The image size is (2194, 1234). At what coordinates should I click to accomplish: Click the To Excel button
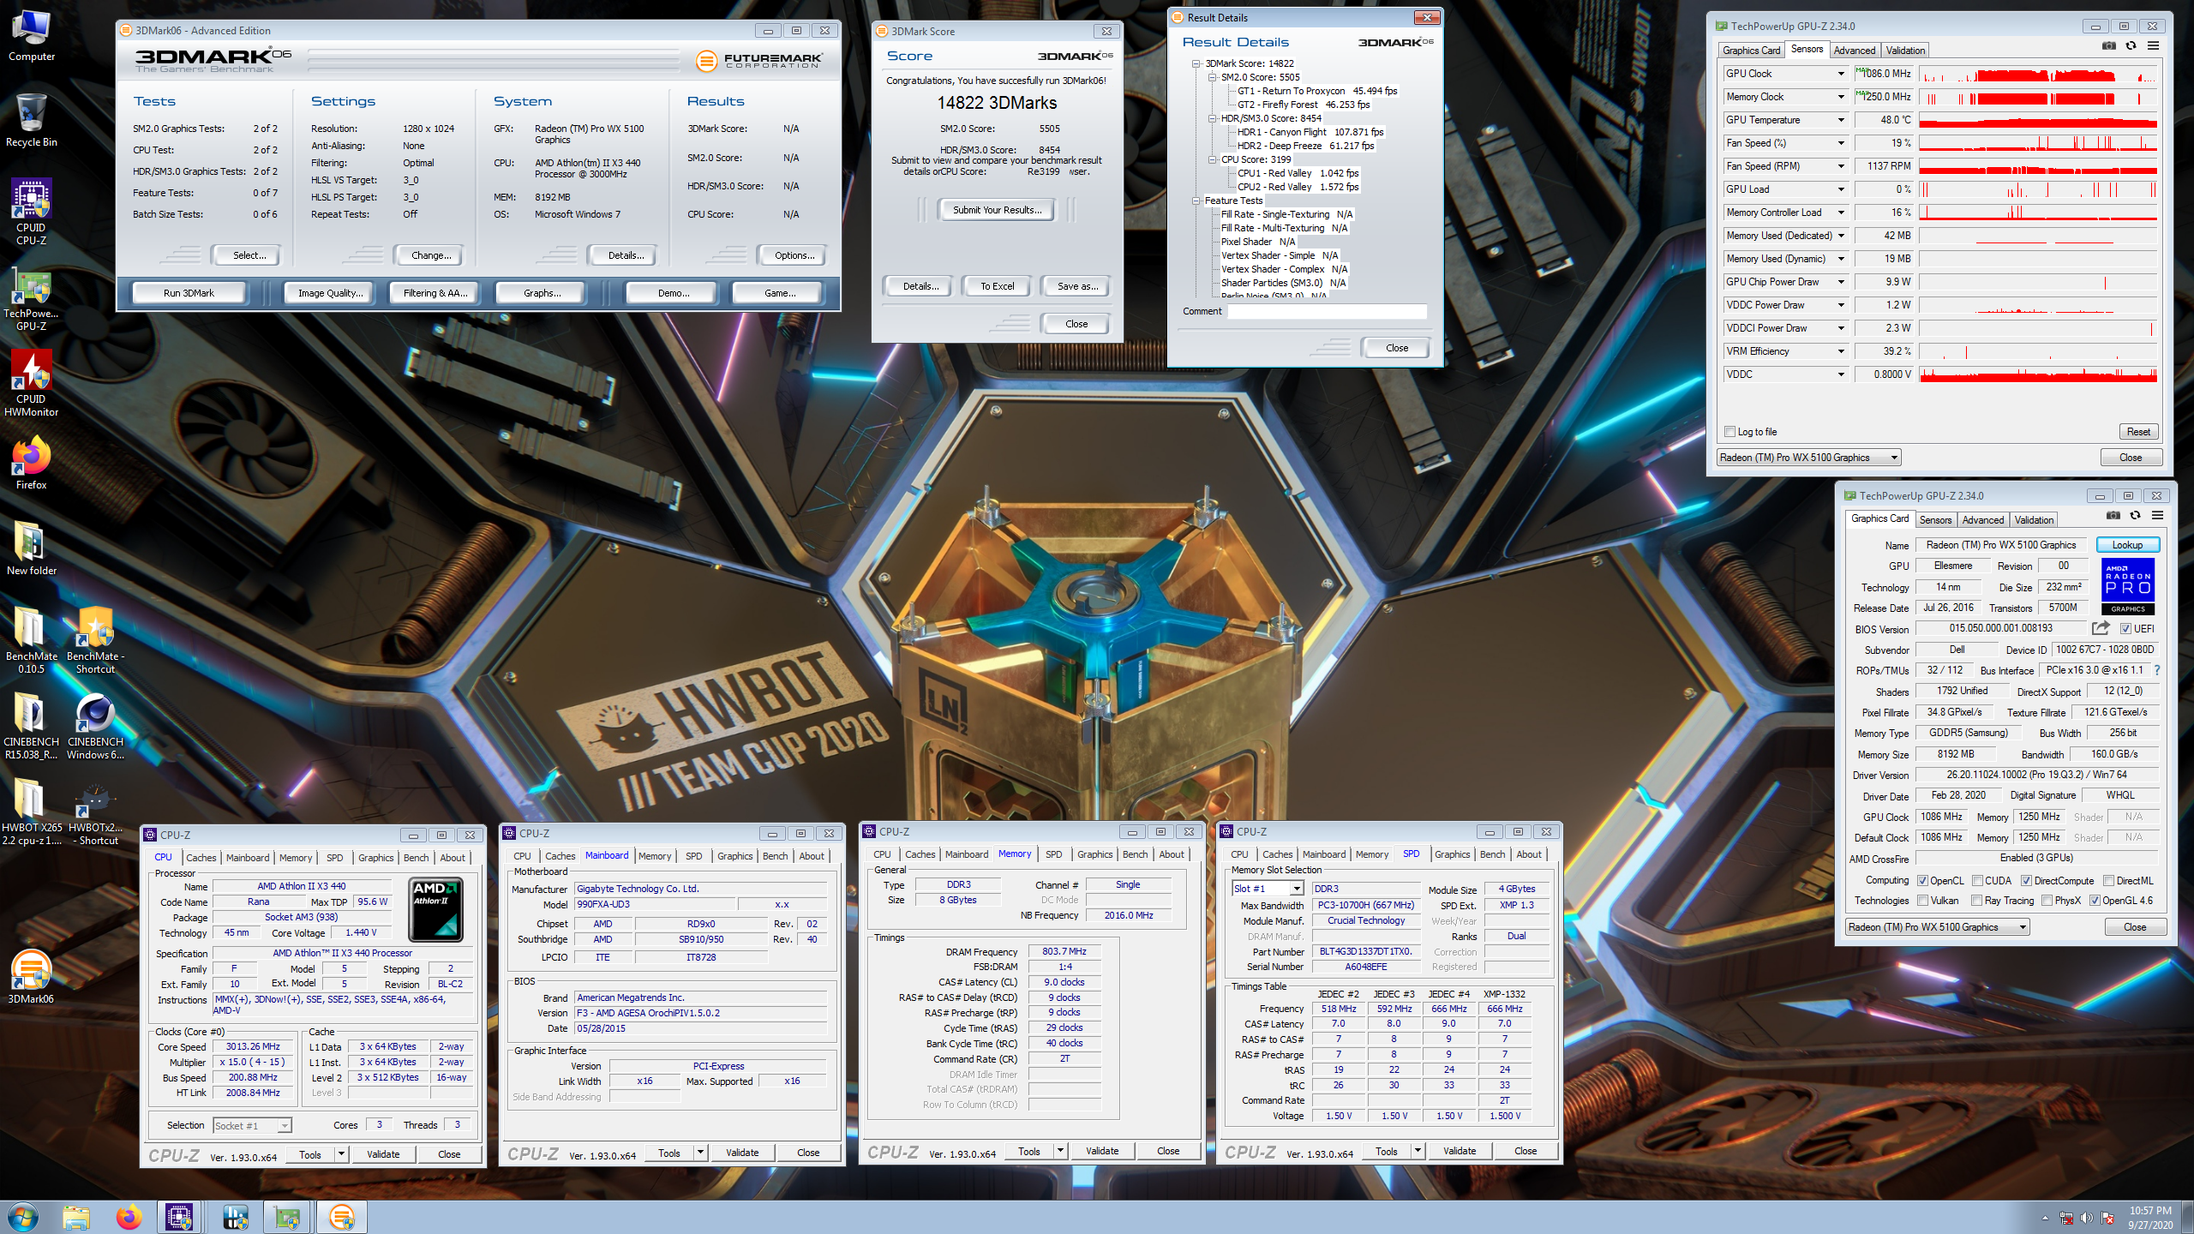point(997,286)
